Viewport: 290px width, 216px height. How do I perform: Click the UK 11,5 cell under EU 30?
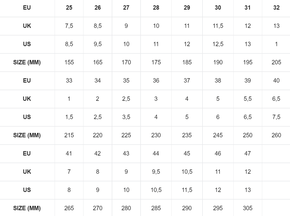218,26
